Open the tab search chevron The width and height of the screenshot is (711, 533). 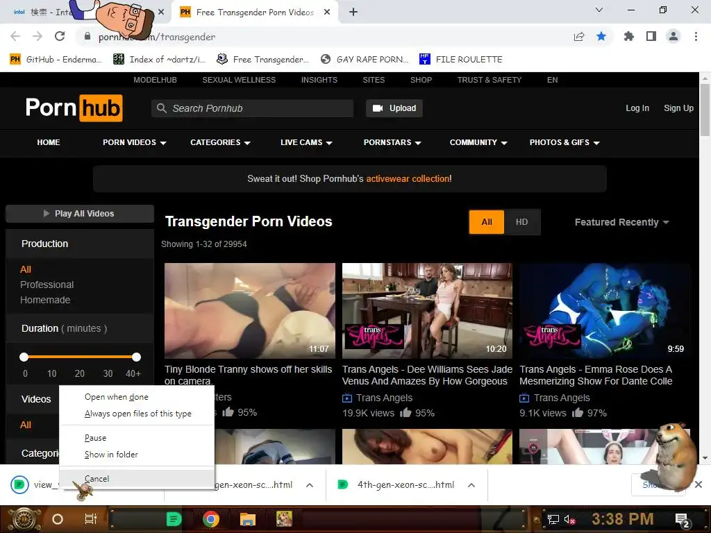599,10
